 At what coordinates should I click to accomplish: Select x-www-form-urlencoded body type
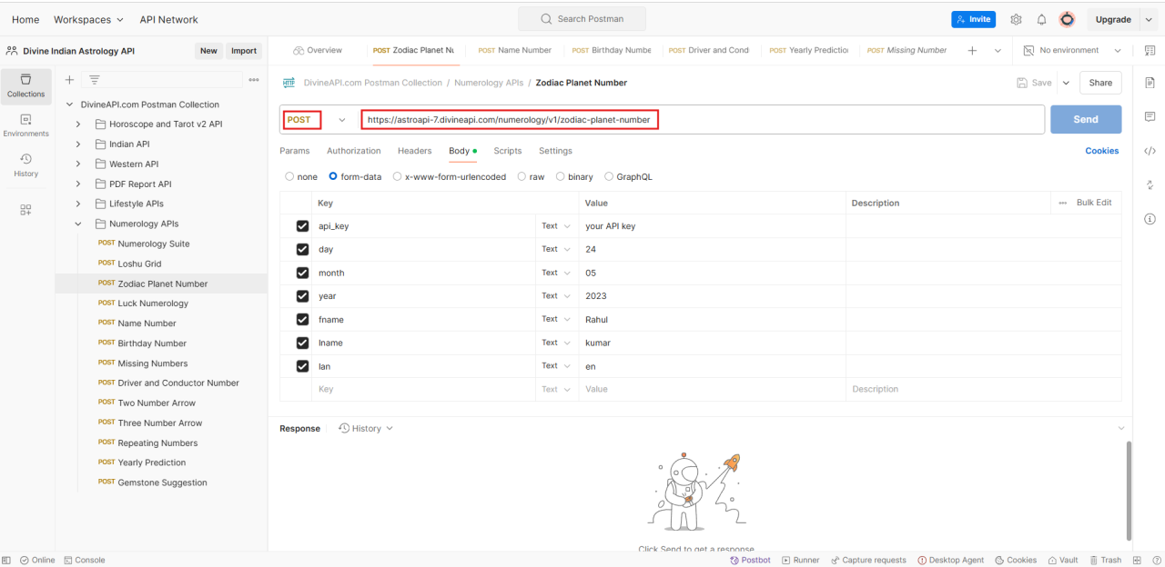(x=397, y=177)
